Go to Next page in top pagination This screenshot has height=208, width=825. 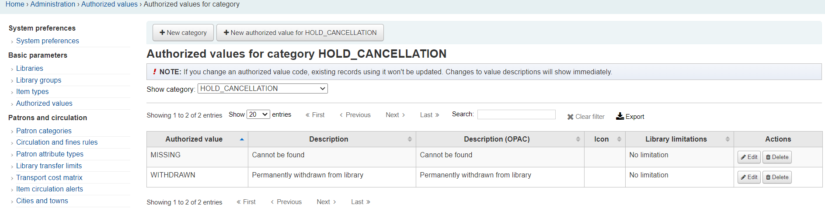(395, 115)
